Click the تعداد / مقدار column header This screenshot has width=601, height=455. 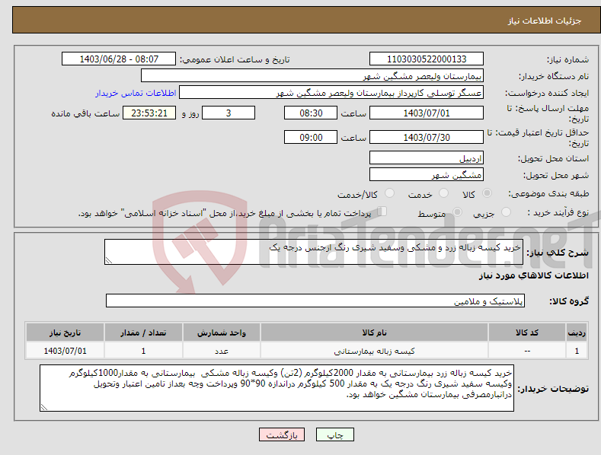(x=143, y=332)
